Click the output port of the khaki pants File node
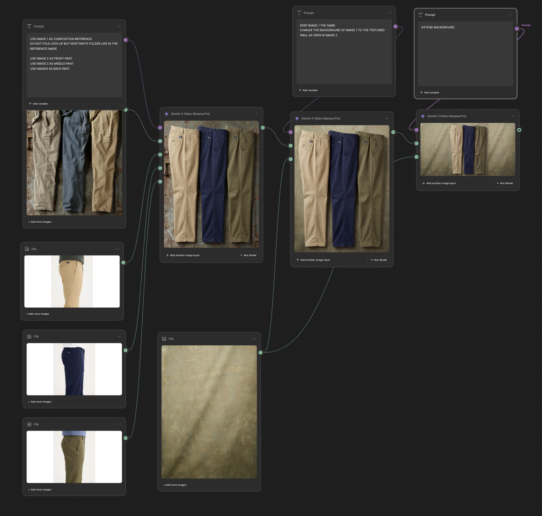The width and height of the screenshot is (542, 516). [123, 263]
